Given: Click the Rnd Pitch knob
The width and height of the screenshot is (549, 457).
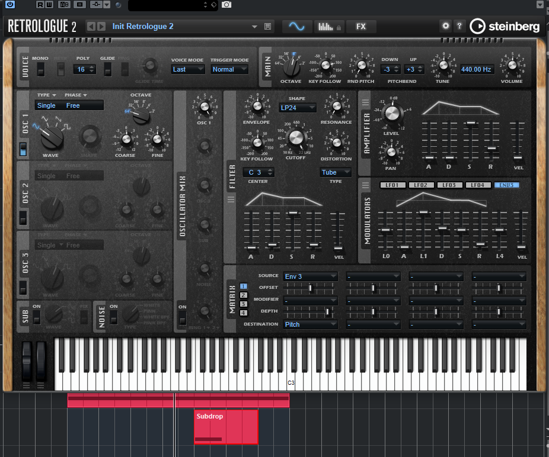Looking at the screenshot, I should pos(361,65).
